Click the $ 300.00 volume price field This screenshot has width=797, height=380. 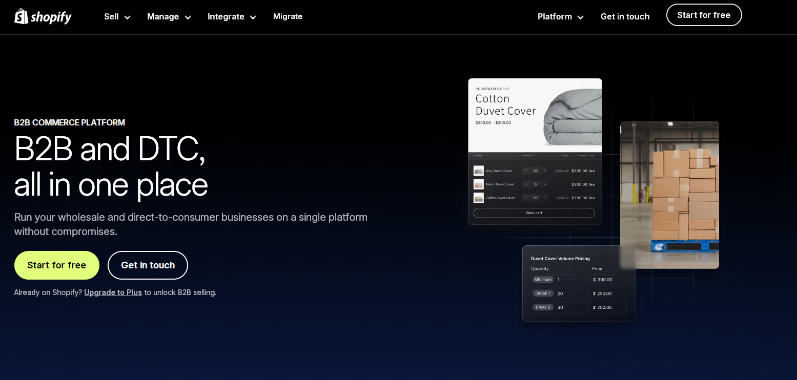(608, 280)
